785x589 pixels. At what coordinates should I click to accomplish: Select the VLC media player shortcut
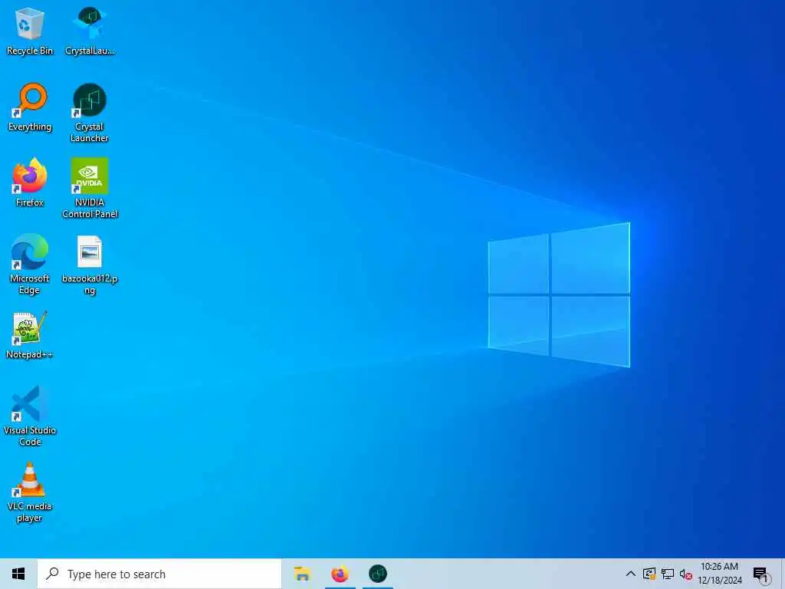pyautogui.click(x=30, y=492)
